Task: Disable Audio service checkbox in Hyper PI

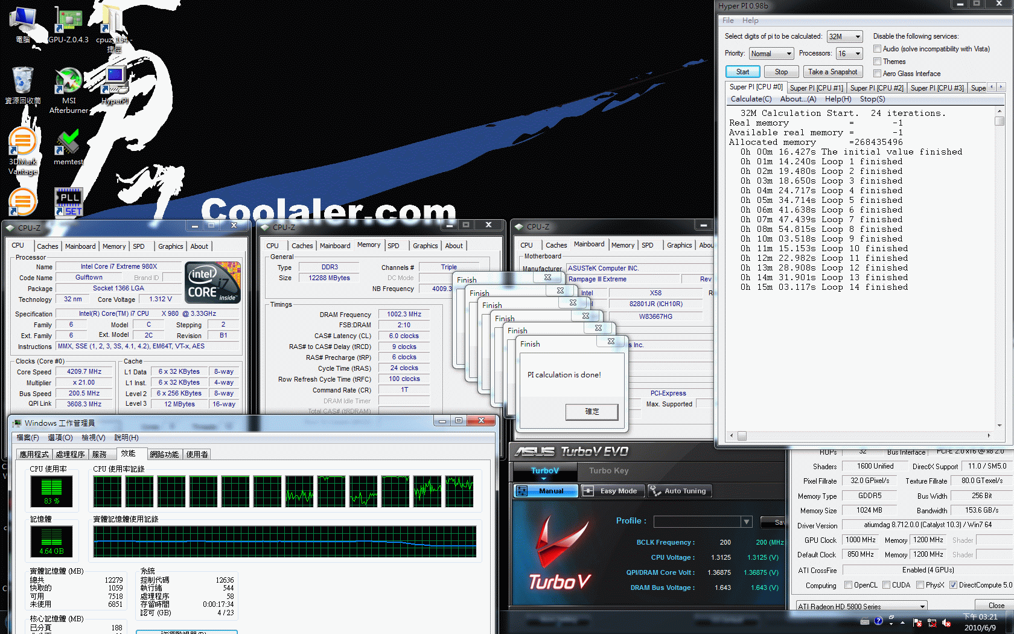Action: [x=878, y=49]
